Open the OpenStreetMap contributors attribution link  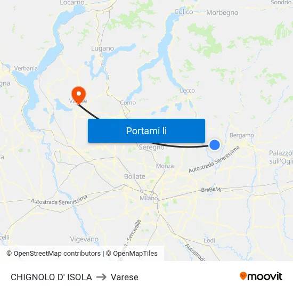click(54, 254)
